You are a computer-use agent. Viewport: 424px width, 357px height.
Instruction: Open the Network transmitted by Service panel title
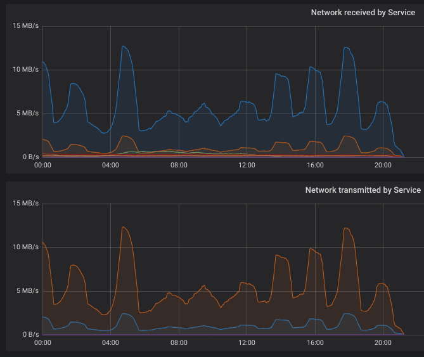(363, 190)
